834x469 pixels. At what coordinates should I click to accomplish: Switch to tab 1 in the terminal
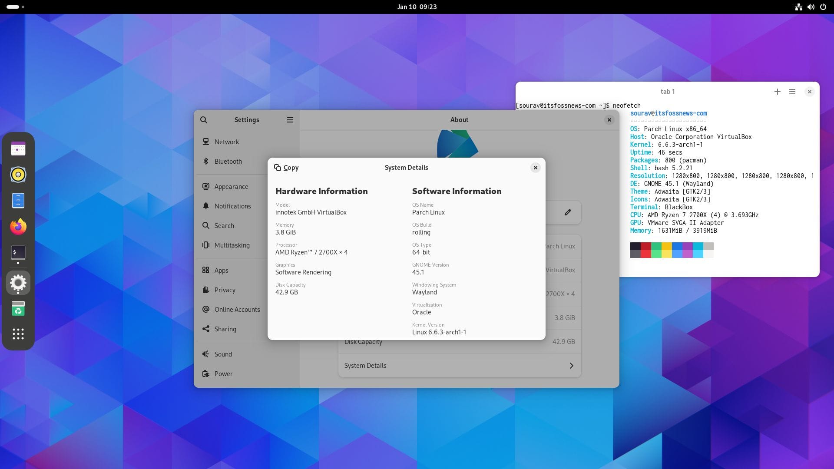click(669, 92)
